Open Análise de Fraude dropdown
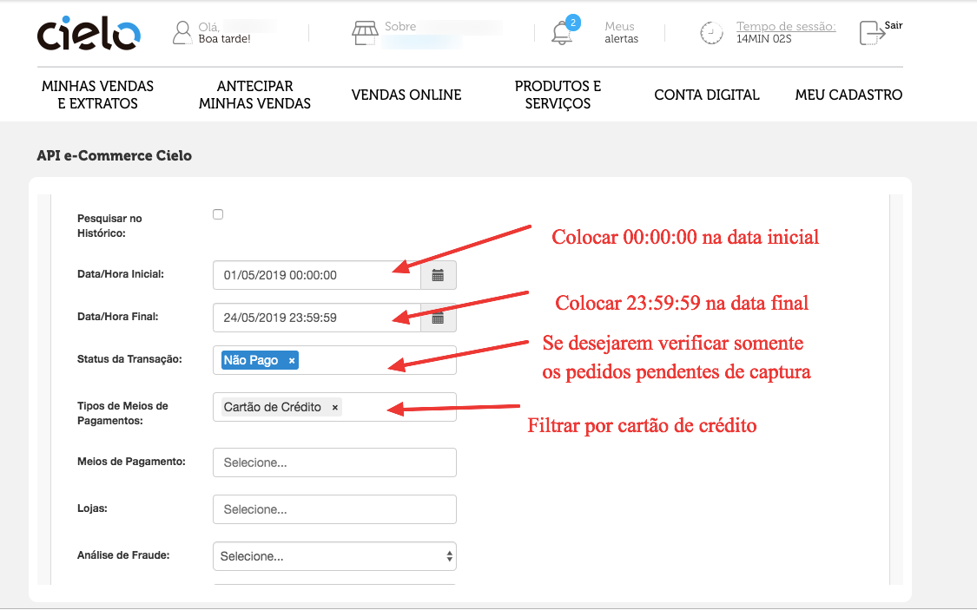The height and width of the screenshot is (610, 977). tap(334, 556)
